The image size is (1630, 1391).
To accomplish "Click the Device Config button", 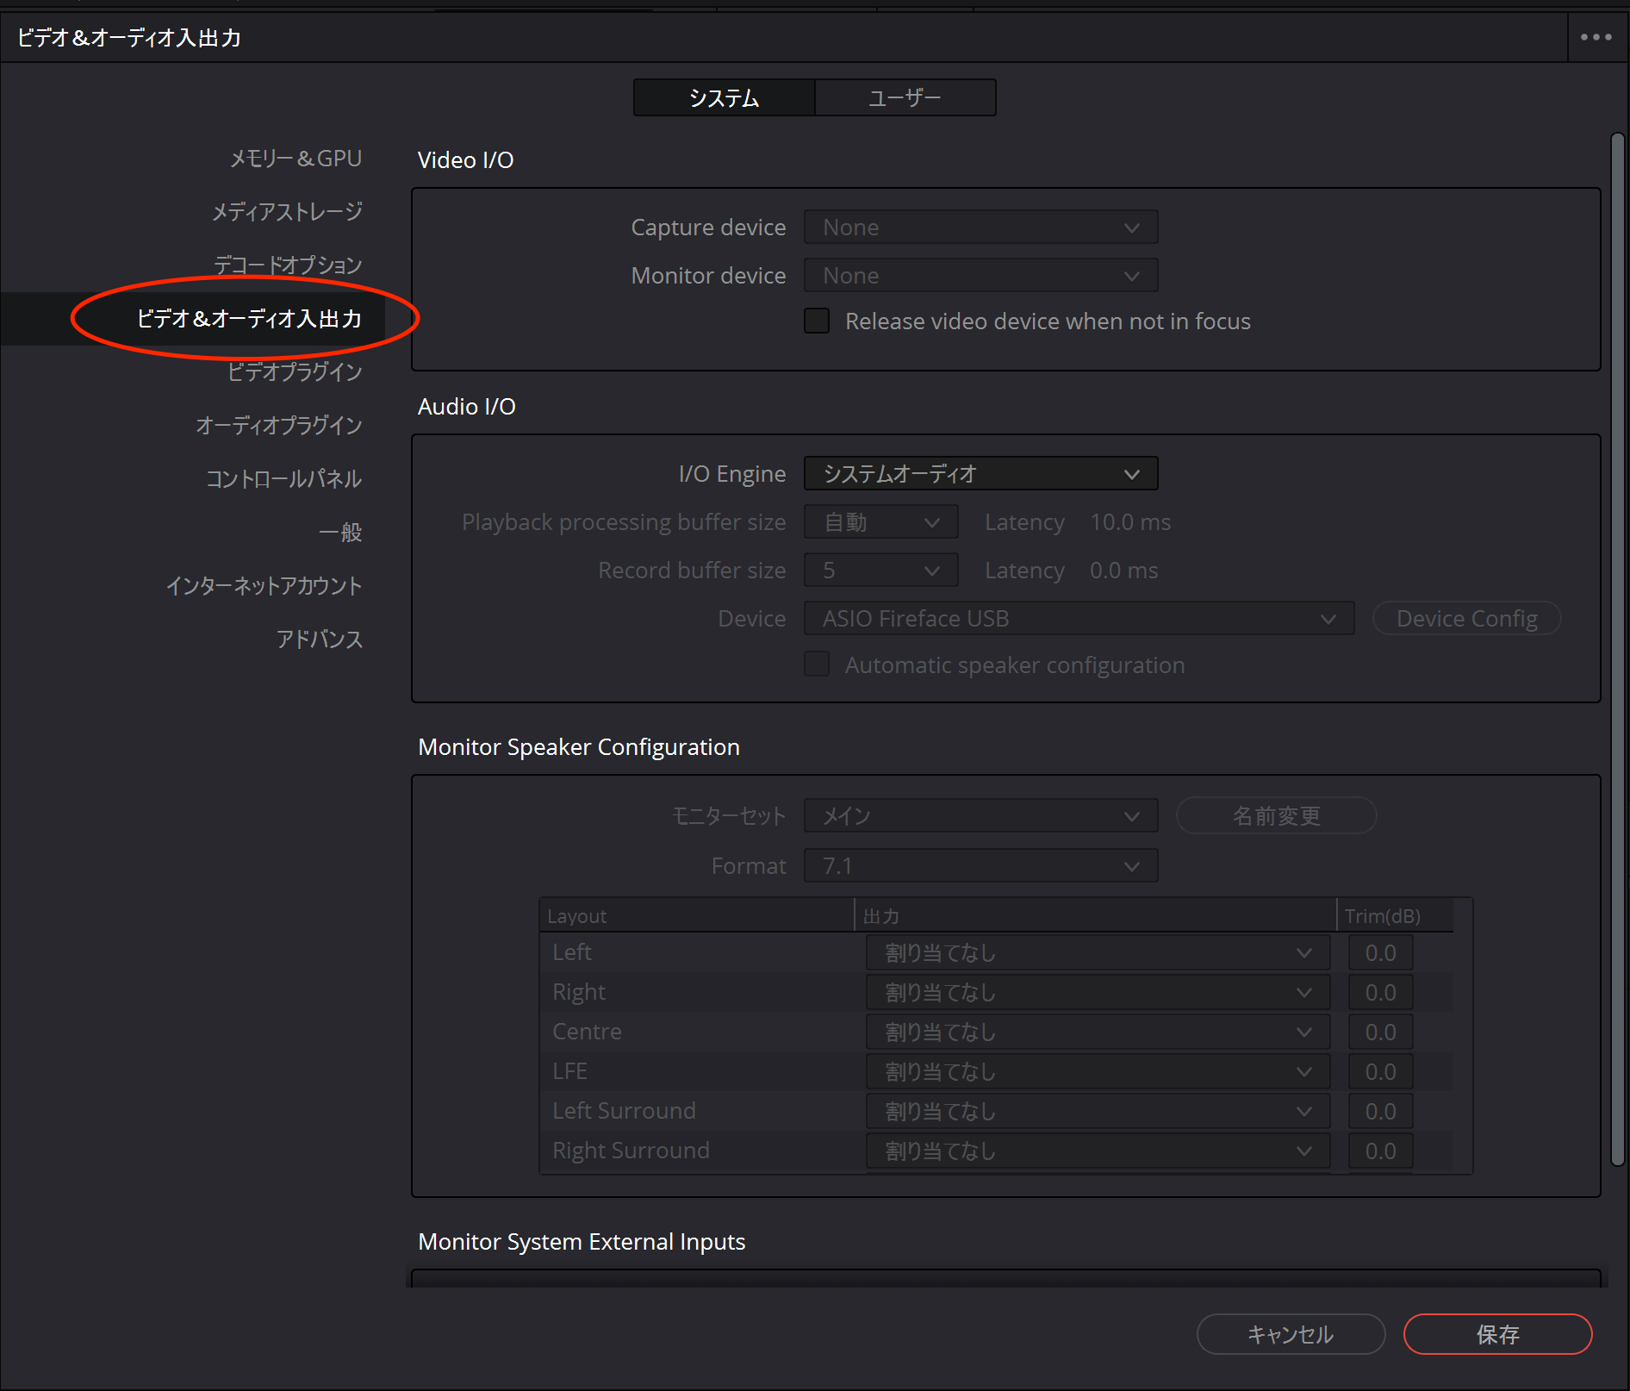I will [x=1466, y=619].
